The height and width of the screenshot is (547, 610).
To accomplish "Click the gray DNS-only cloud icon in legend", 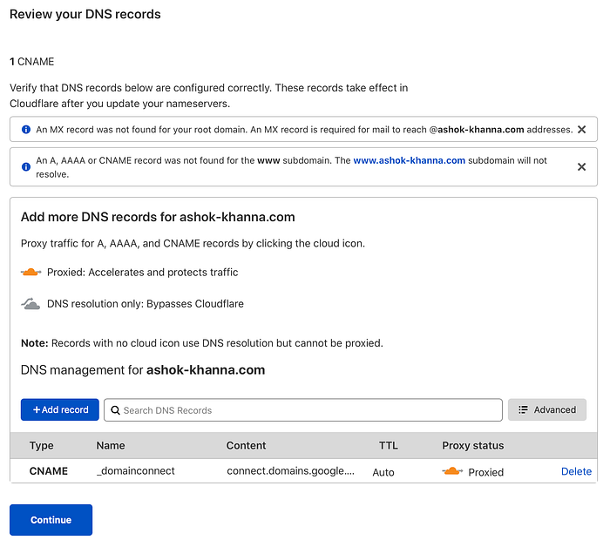I will 31,304.
